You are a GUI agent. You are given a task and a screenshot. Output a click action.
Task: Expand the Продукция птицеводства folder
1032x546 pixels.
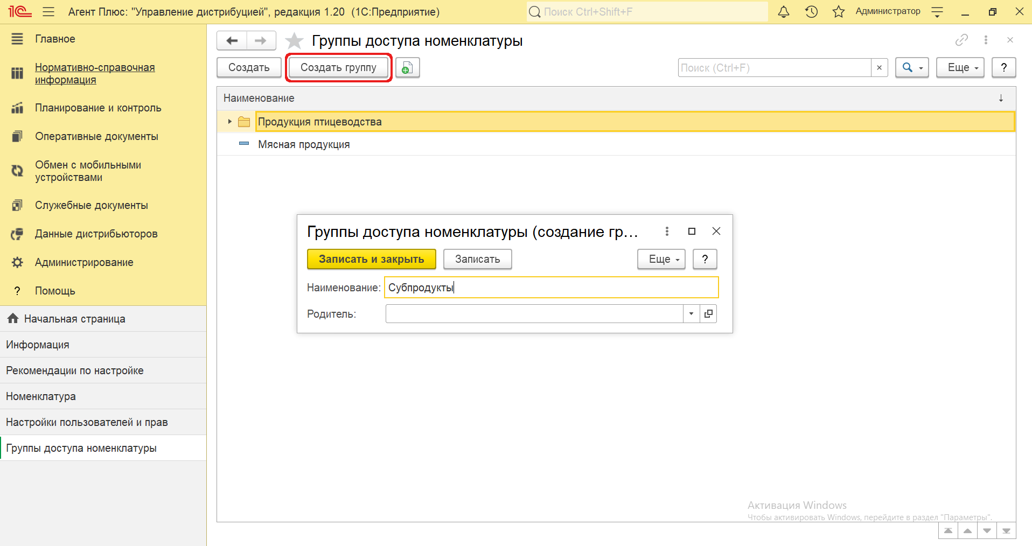click(229, 122)
